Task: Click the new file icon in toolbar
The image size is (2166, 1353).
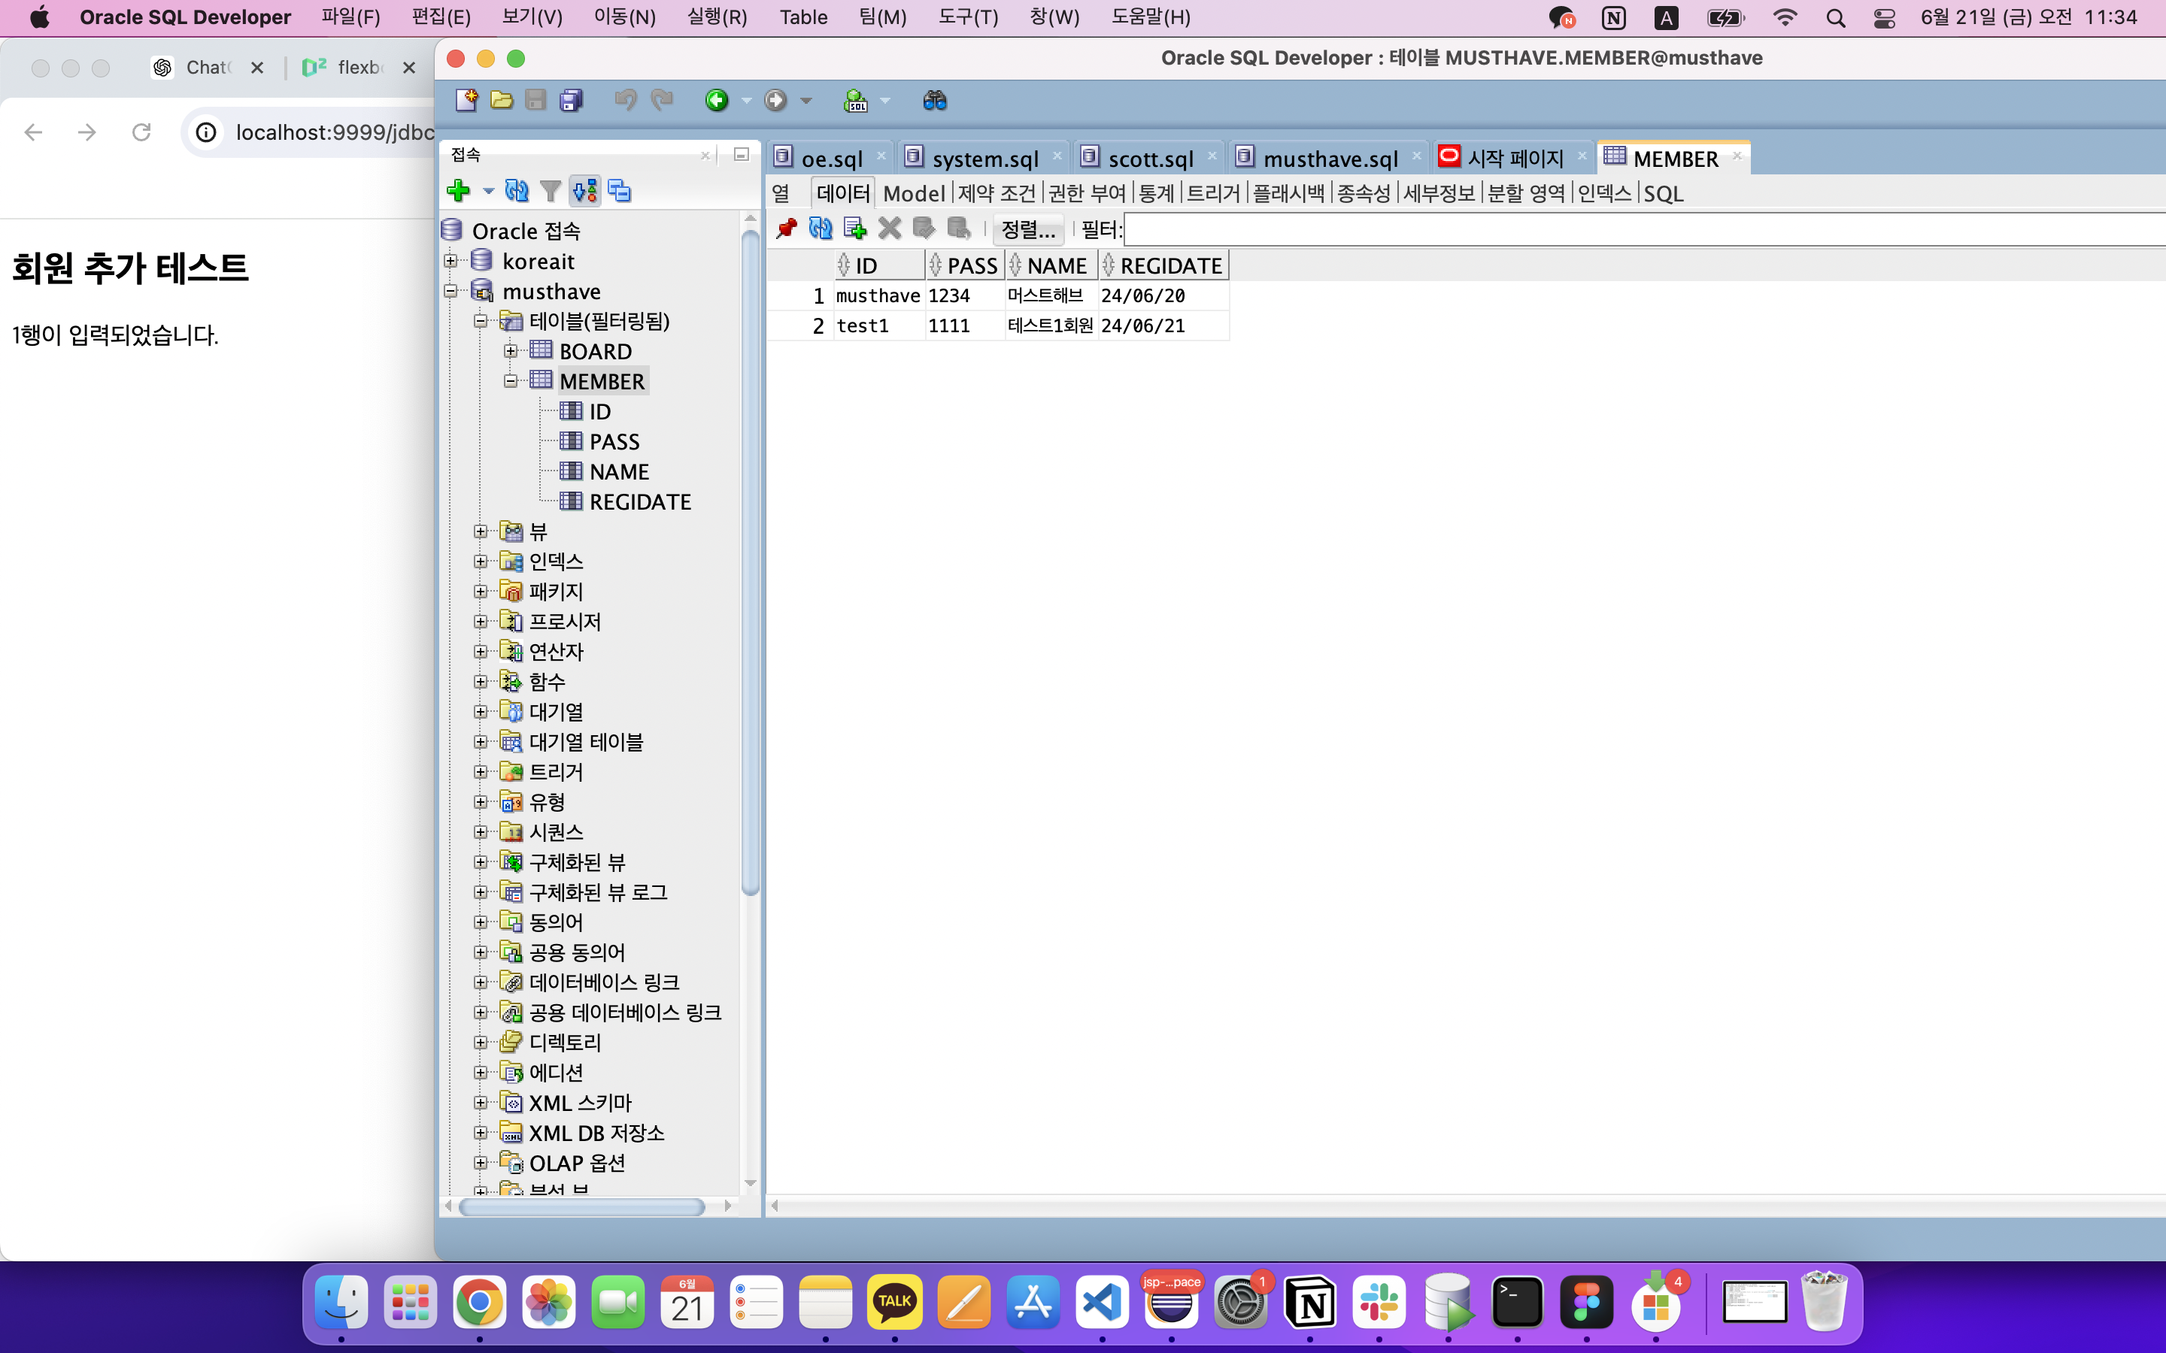Action: pyautogui.click(x=466, y=100)
